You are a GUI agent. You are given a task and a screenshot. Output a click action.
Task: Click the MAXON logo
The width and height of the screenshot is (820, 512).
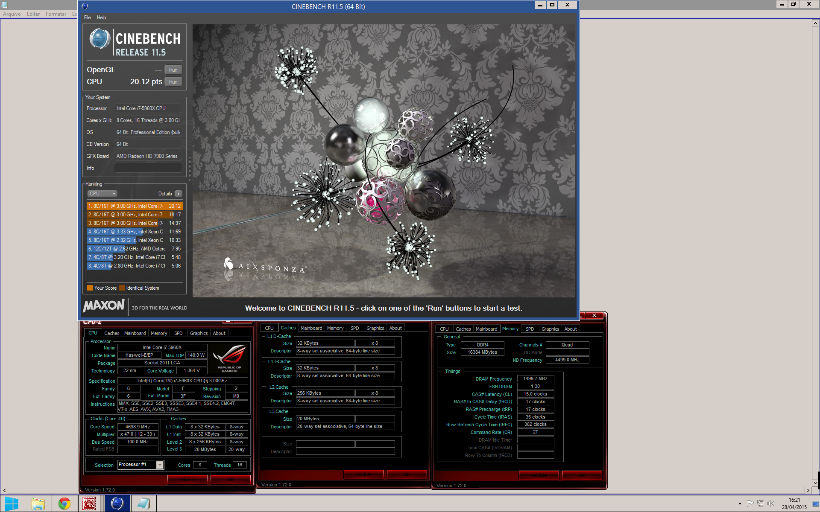104,306
